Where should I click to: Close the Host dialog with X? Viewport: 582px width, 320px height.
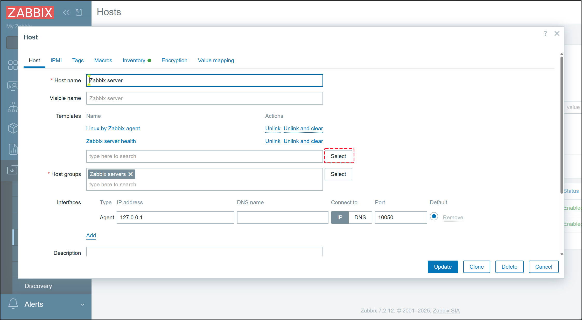pos(557,33)
